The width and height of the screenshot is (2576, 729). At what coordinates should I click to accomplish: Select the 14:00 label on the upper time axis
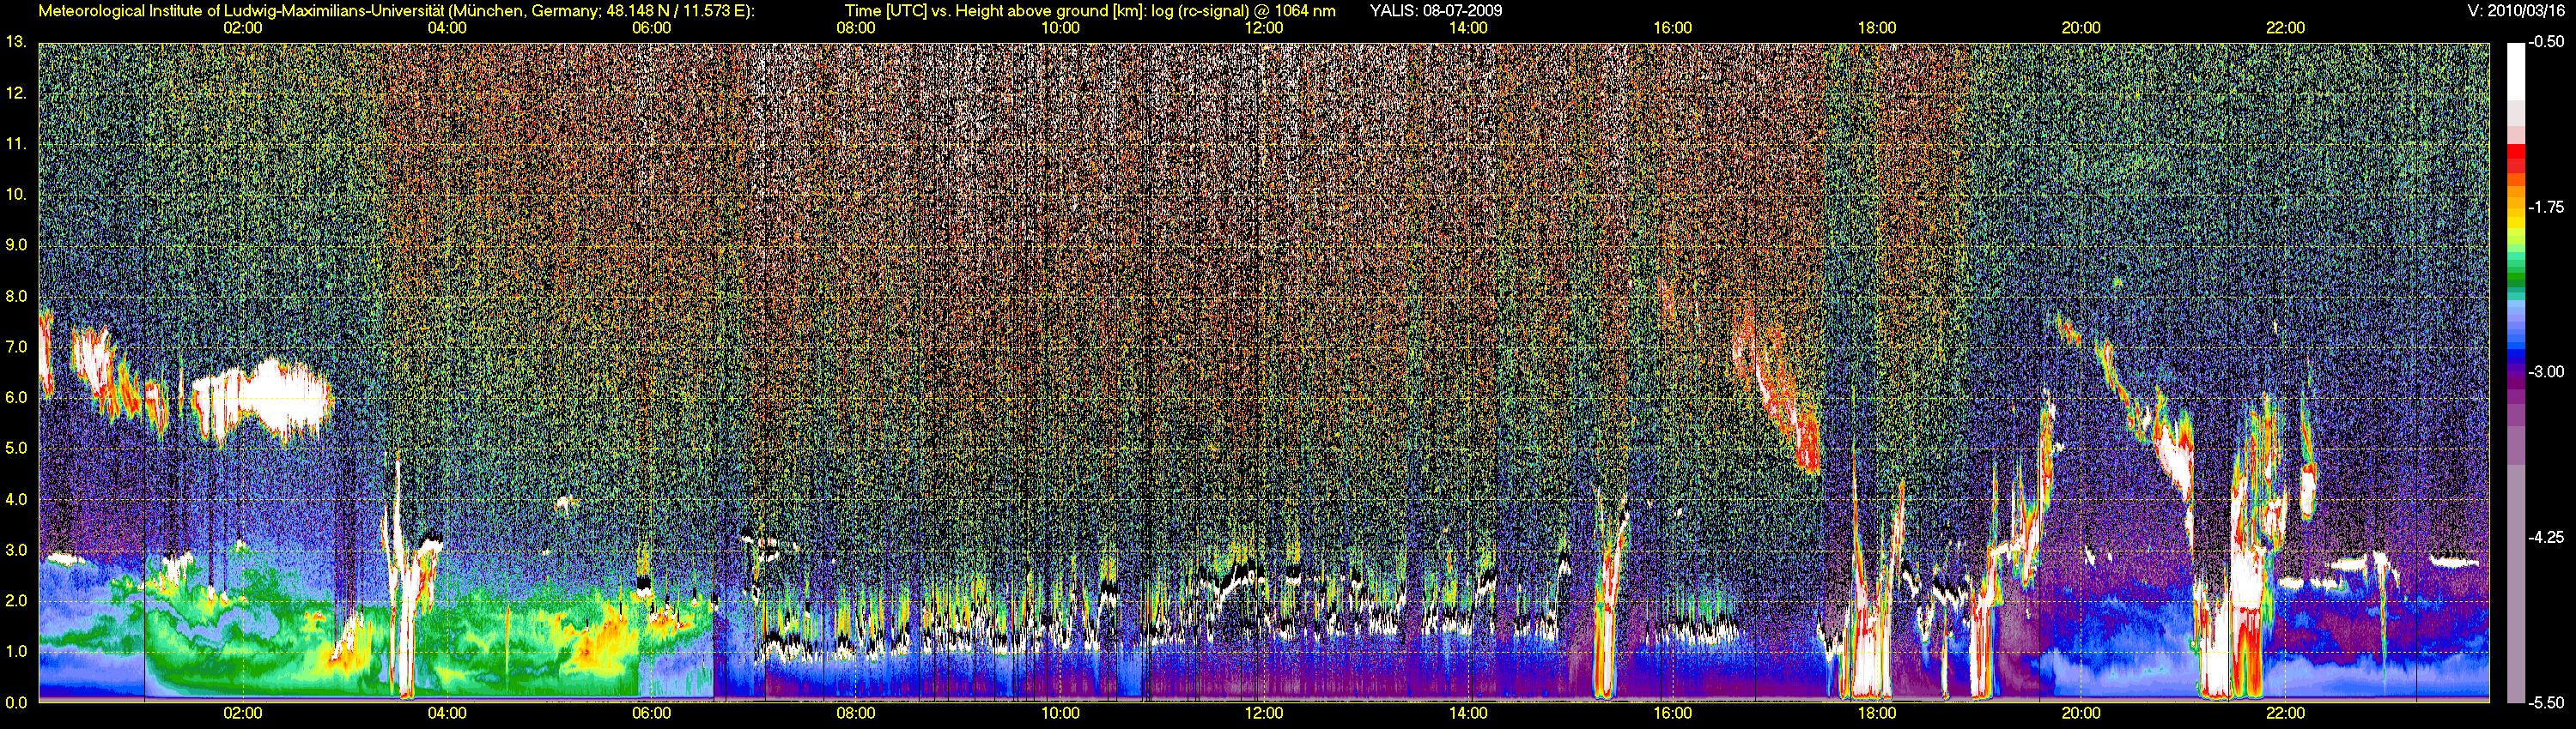coord(1468,28)
